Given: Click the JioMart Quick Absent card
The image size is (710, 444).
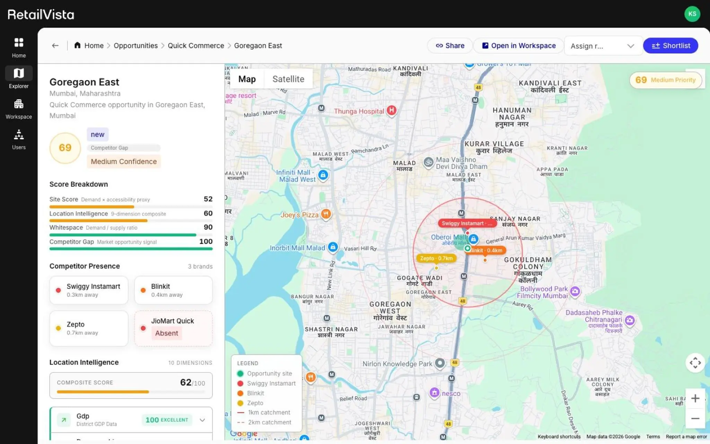Looking at the screenshot, I should click(173, 328).
